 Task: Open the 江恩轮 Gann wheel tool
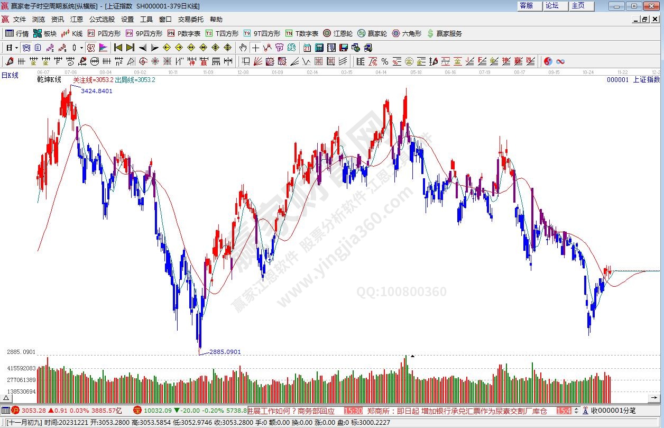[x=338, y=33]
